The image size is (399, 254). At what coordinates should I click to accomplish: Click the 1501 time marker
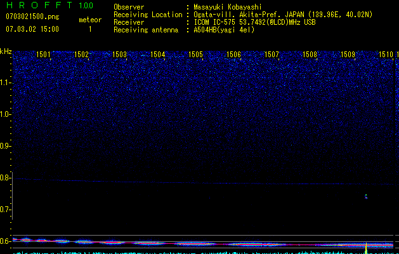[43, 55]
